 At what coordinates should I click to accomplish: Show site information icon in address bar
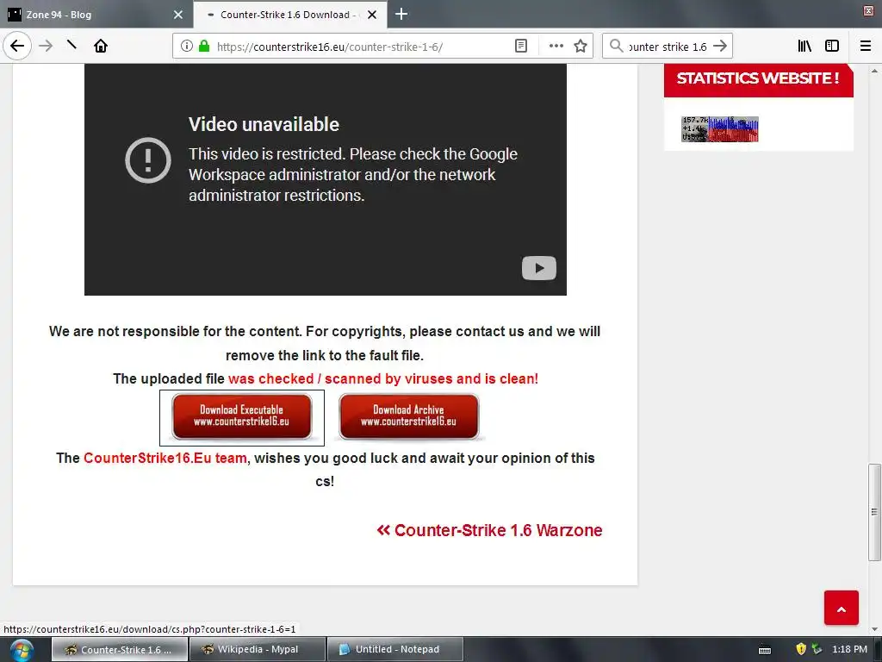[x=187, y=47]
